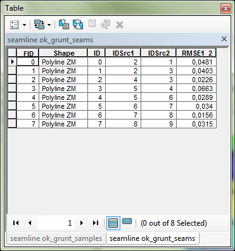Click the Zoom To Selected icon
The image size is (235, 251).
click(106, 25)
